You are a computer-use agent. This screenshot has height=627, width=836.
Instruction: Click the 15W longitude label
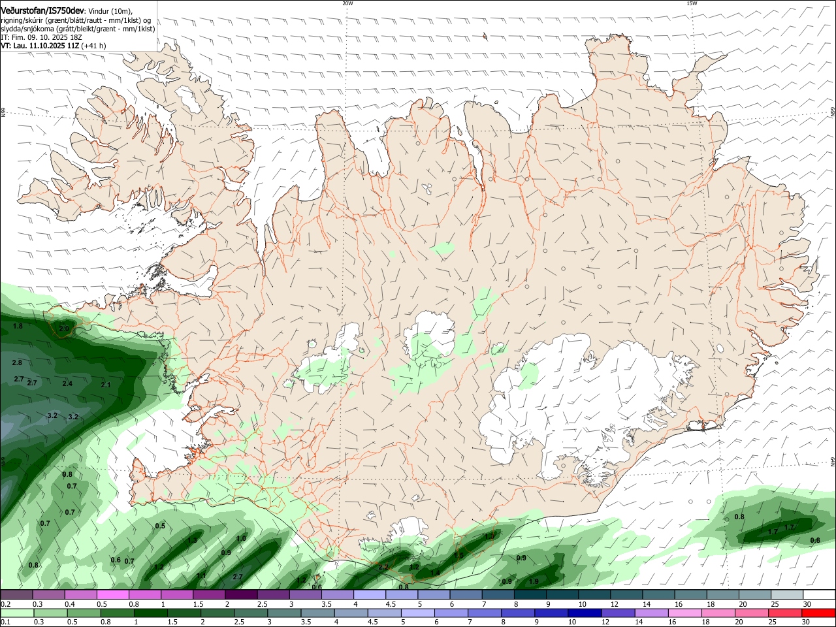click(692, 3)
